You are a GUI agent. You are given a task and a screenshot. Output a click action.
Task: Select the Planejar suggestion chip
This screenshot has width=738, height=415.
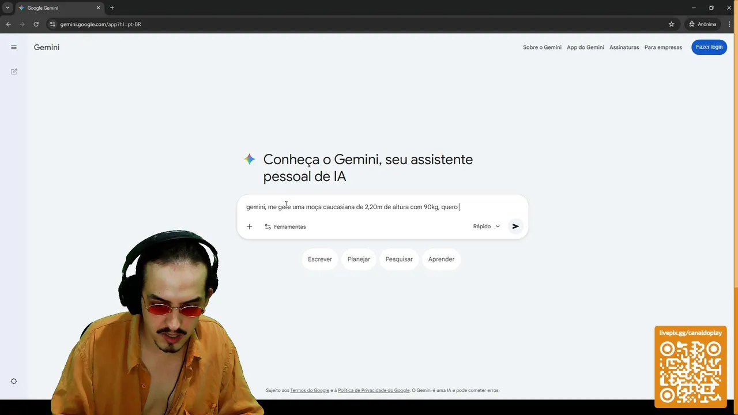[x=359, y=259]
